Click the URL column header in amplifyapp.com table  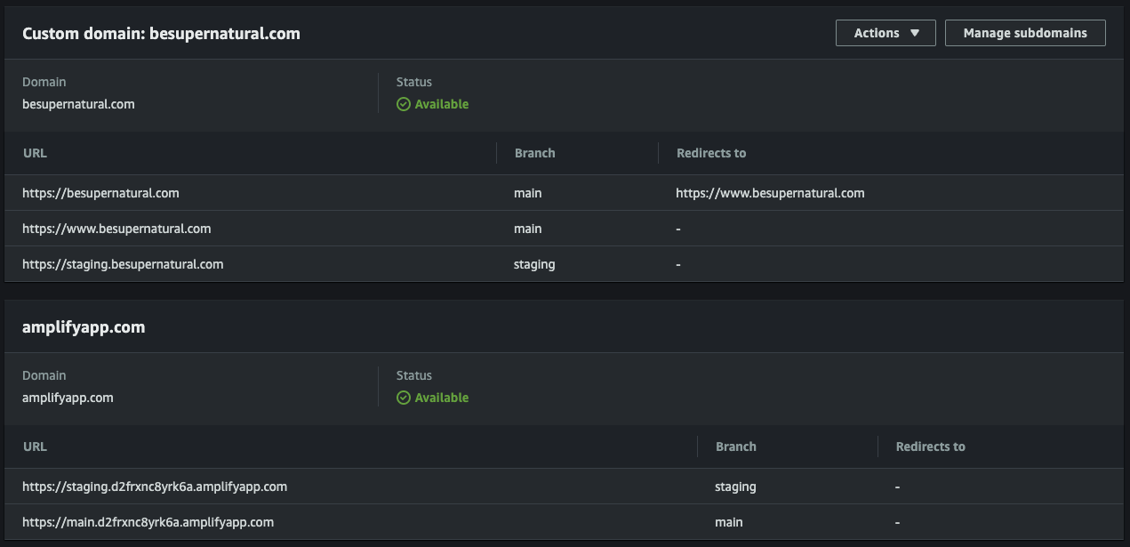coord(35,446)
